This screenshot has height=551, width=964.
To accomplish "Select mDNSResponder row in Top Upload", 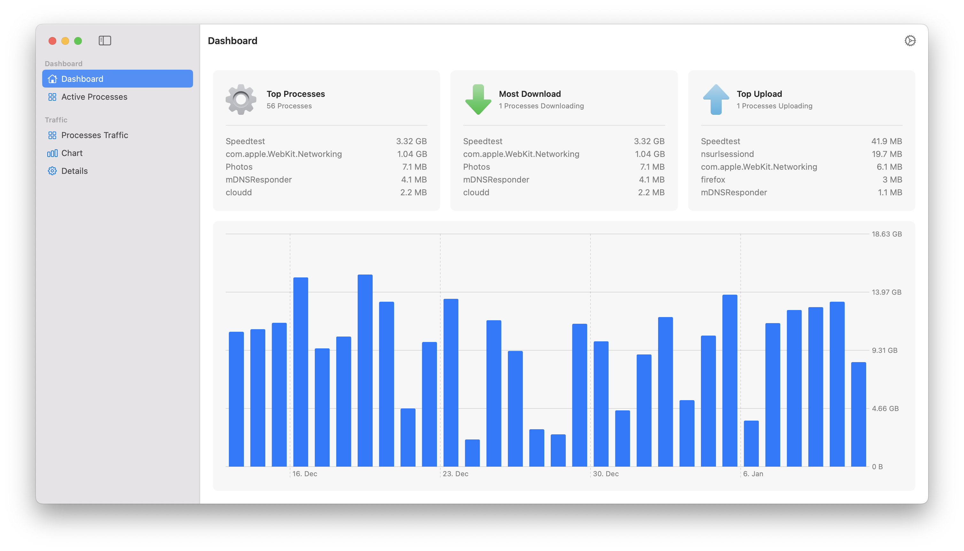I will (x=801, y=193).
